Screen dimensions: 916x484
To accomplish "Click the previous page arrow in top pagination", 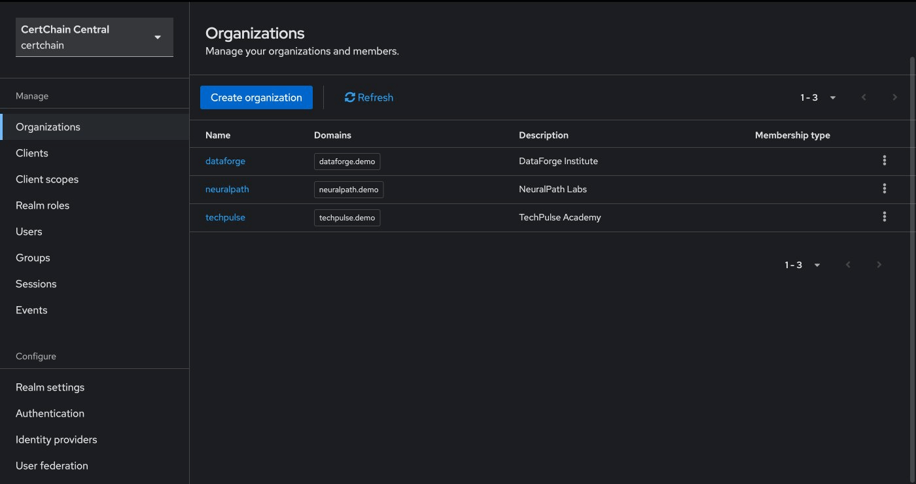I will (864, 97).
